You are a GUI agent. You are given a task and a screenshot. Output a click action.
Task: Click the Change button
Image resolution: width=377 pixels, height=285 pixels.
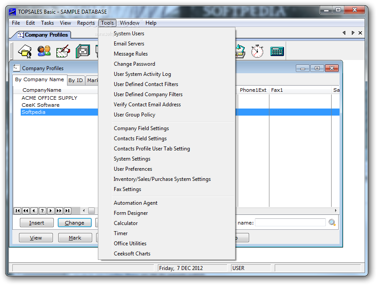point(75,223)
